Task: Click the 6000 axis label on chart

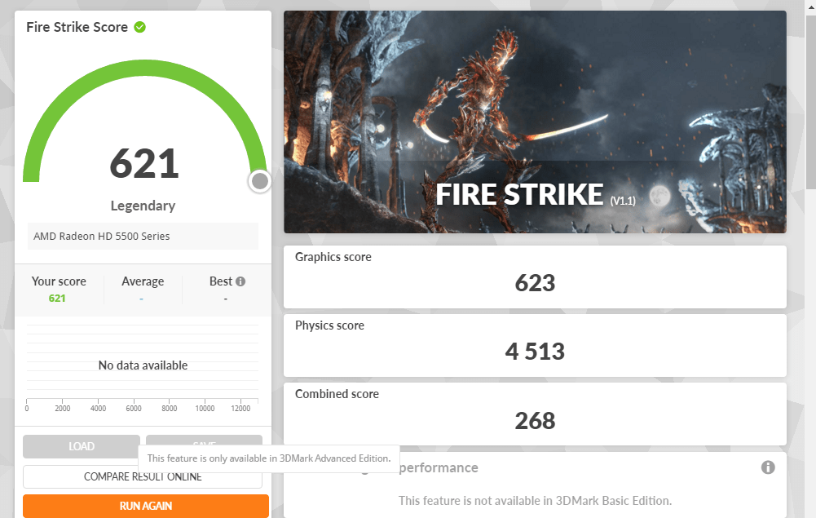Action: (x=134, y=409)
